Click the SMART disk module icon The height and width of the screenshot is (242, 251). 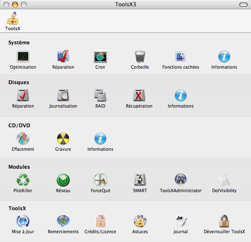(140, 180)
